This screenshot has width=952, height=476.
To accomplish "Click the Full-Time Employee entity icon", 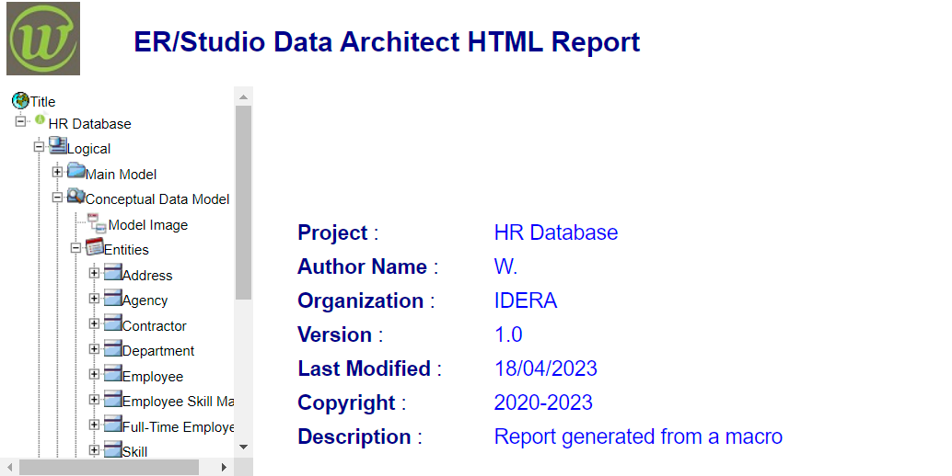I will (113, 424).
